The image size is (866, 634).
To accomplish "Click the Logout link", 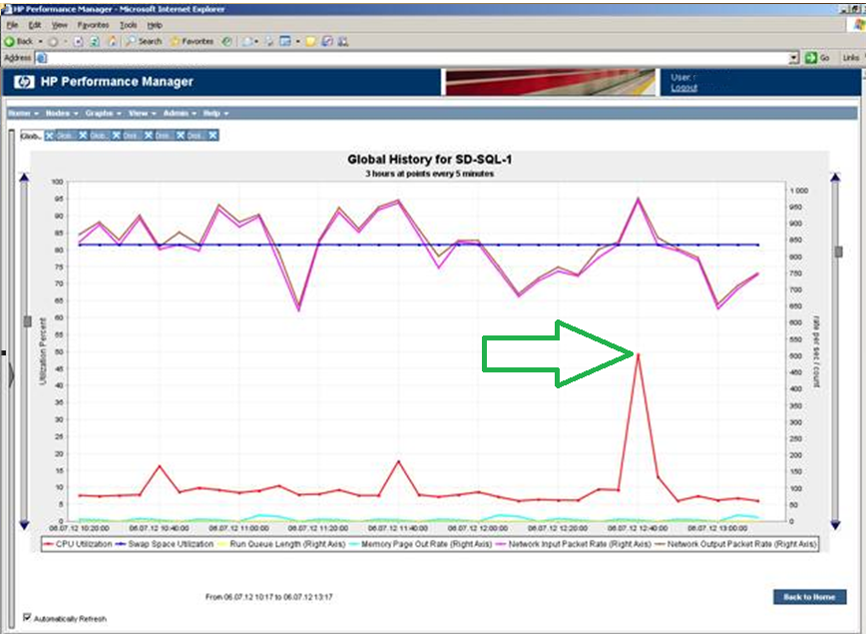I will [x=683, y=88].
